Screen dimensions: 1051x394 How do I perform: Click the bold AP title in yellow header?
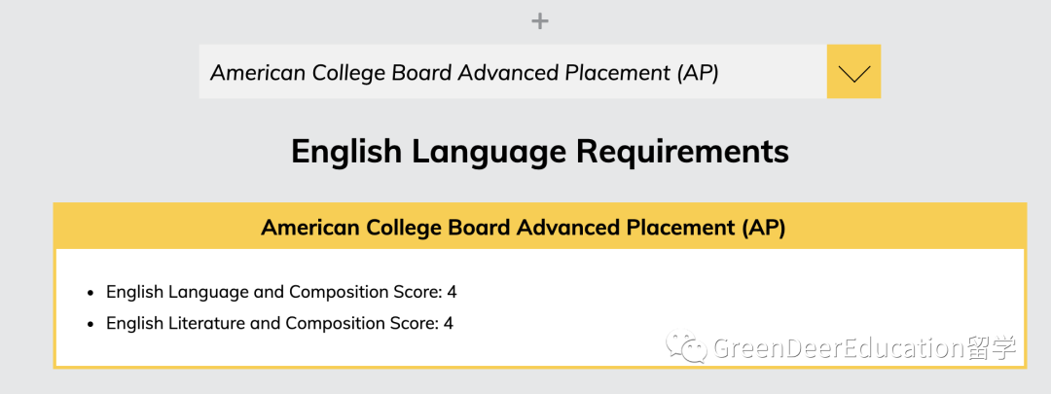coord(523,228)
